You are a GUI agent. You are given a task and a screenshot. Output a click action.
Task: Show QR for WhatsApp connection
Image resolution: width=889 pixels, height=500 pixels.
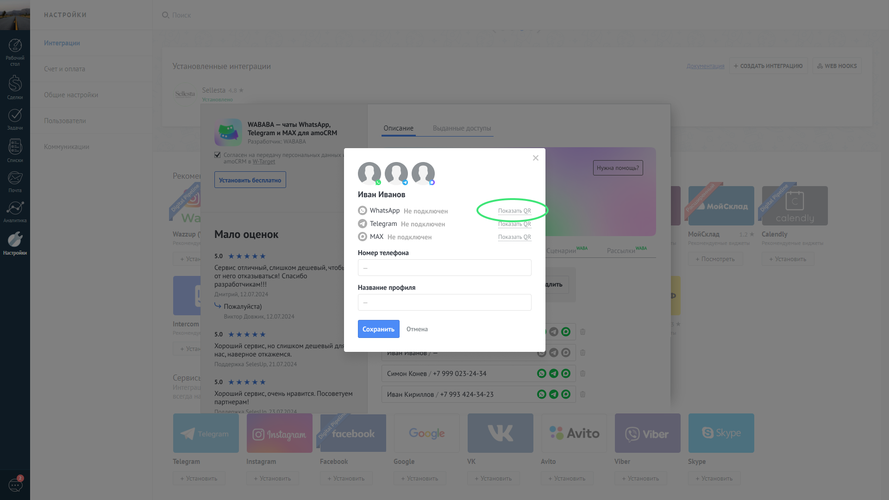514,211
